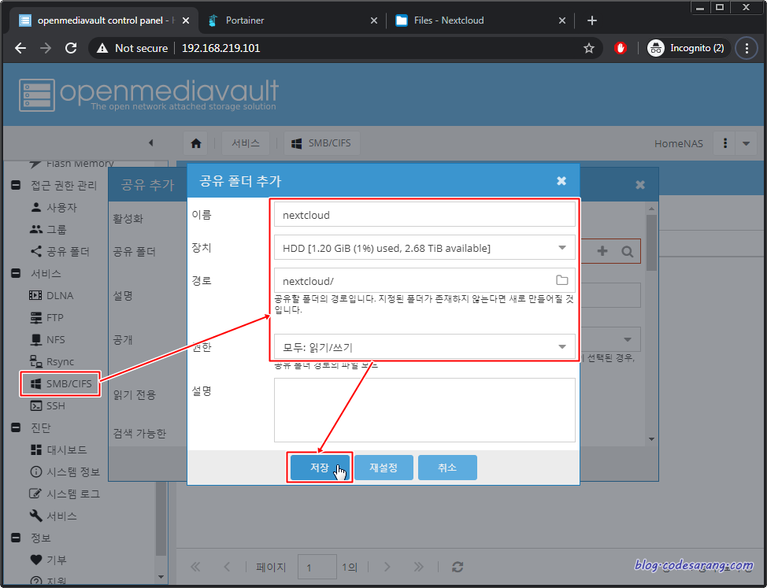Image resolution: width=767 pixels, height=588 pixels.
Task: Click the SMB/CIFS breadcrumb item
Action: 321,143
